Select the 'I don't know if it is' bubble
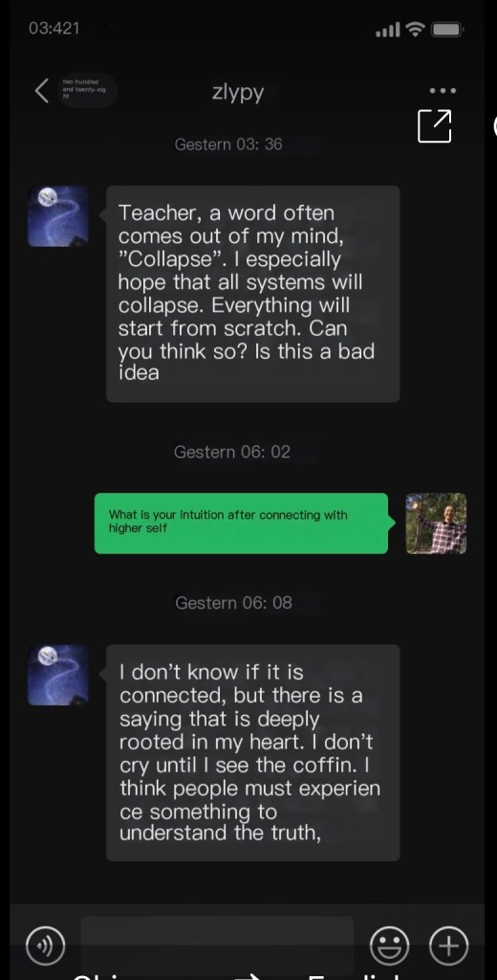Screen dimensions: 497x980 tap(253, 752)
